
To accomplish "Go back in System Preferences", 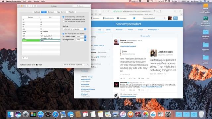I will click(27, 6).
